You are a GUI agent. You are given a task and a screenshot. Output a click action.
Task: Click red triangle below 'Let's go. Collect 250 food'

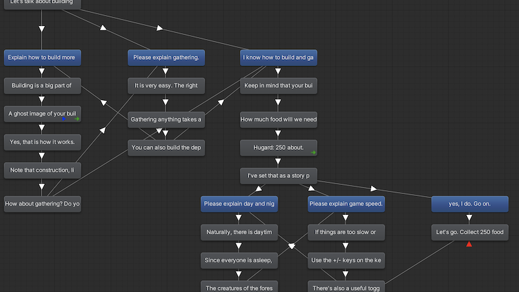click(x=469, y=245)
